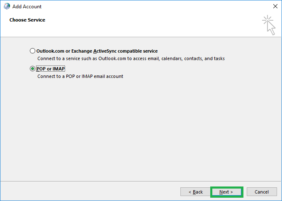Go to the next step with Next button
The image size is (282, 201).
[226, 192]
